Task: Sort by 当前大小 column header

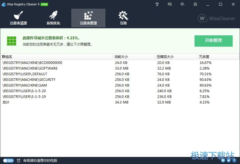Action: (x=134, y=57)
